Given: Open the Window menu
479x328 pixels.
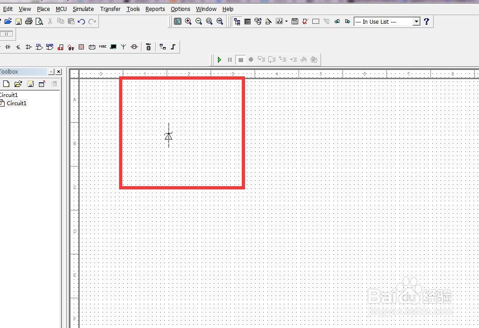Looking at the screenshot, I should pyautogui.click(x=206, y=9).
